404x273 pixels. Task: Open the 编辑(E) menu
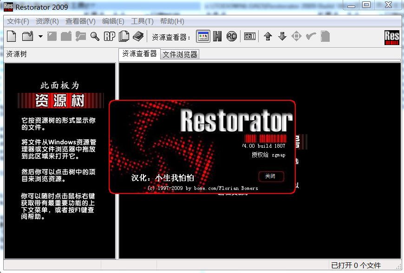point(113,21)
